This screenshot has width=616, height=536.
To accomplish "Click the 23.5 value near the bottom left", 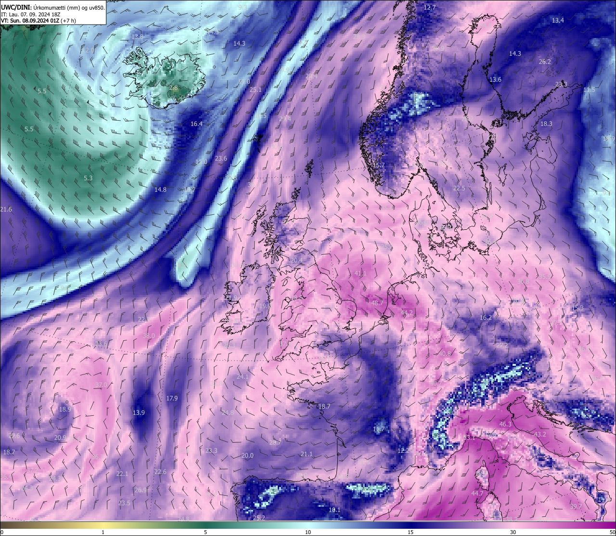I will 124,503.
